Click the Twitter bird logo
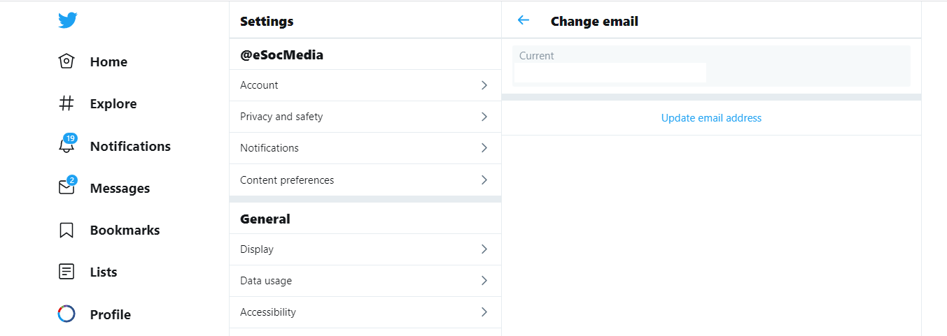 (x=67, y=20)
